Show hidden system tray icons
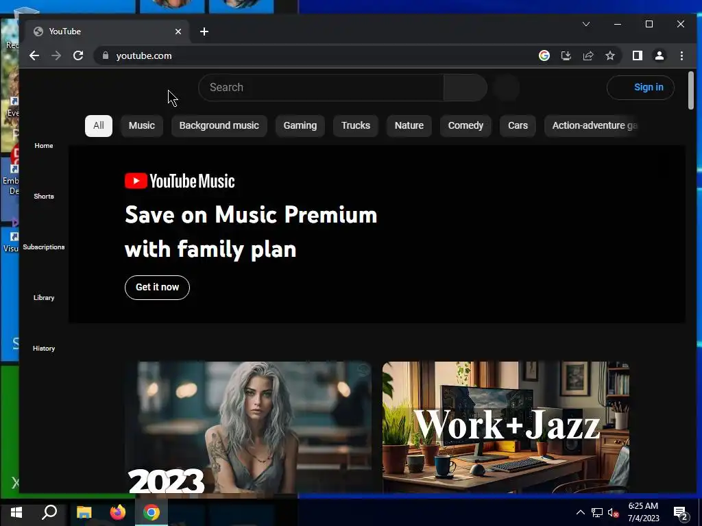Screen dimensions: 702x526 [580, 512]
